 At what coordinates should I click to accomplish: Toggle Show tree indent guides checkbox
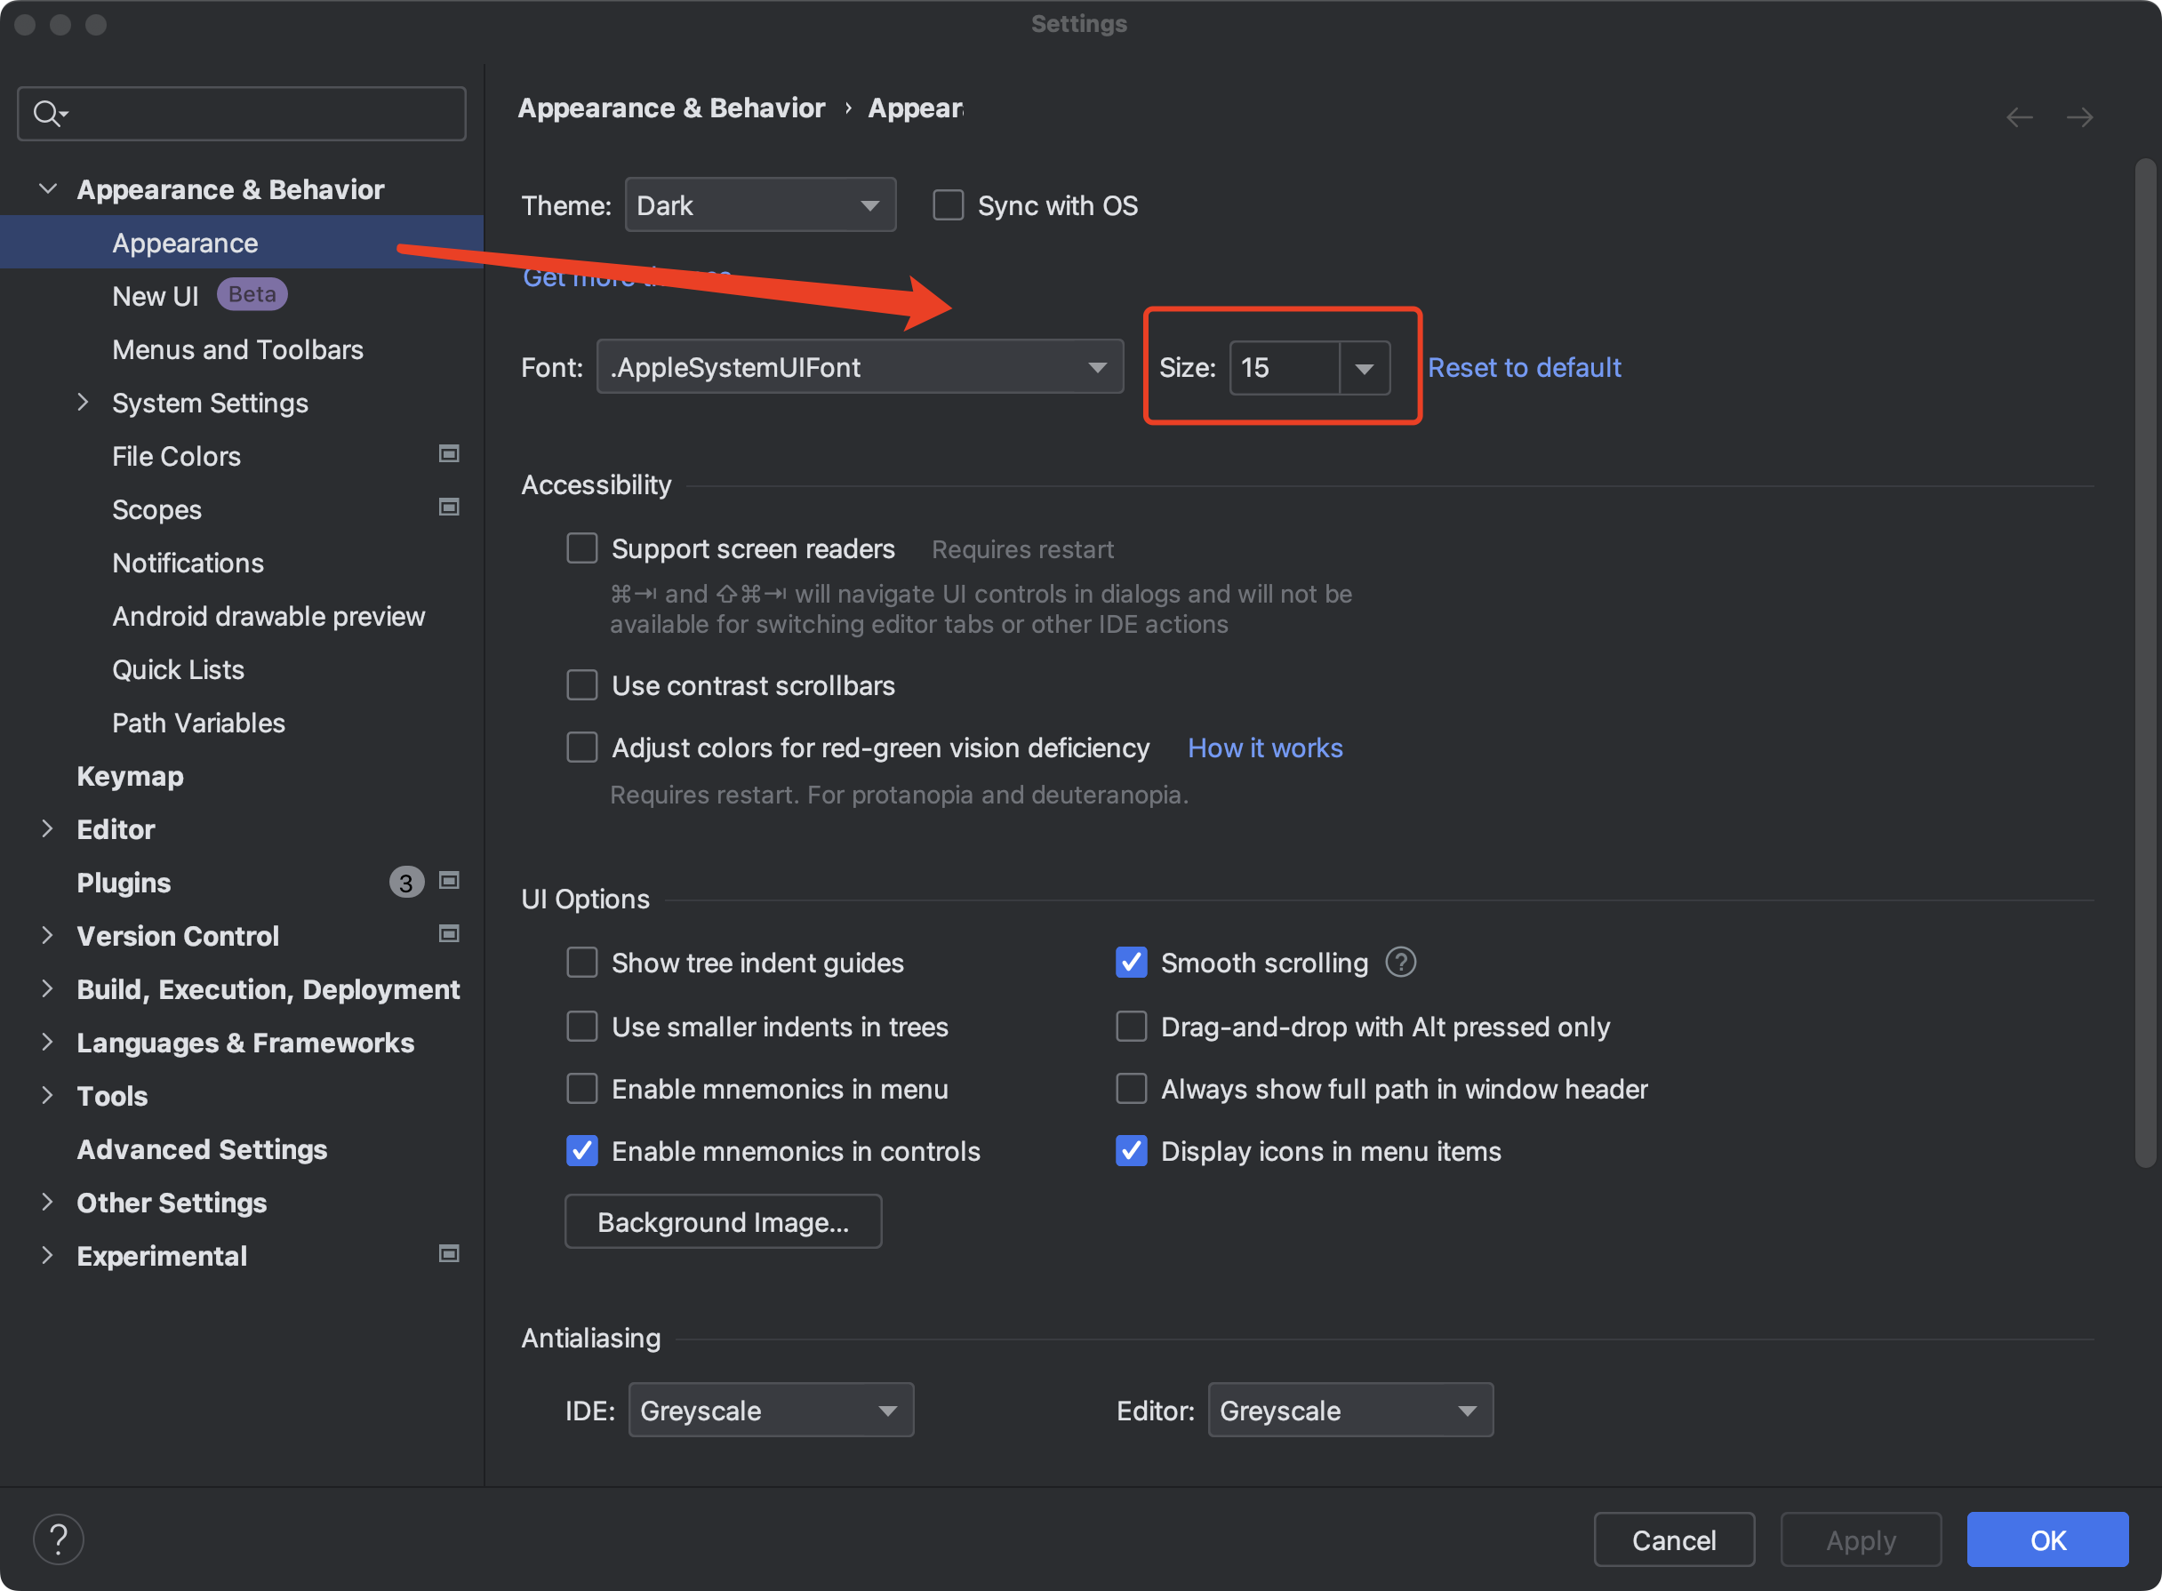click(581, 962)
